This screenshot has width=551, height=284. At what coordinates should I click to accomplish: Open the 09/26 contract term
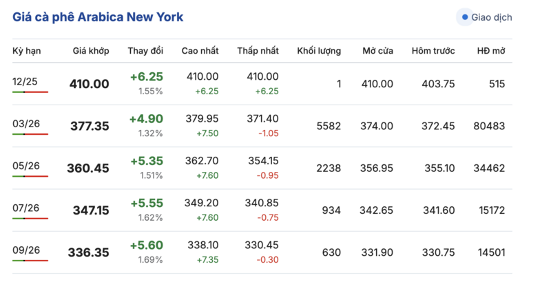[x=25, y=250]
